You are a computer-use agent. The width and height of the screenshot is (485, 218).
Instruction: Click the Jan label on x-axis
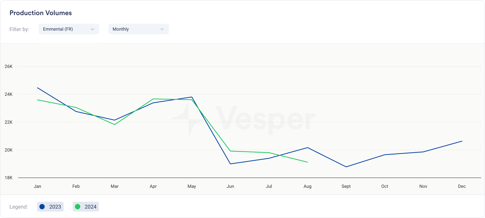(37, 186)
